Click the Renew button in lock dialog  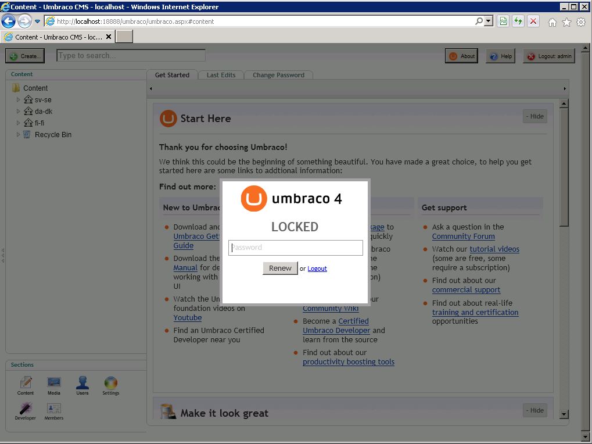[x=280, y=268]
